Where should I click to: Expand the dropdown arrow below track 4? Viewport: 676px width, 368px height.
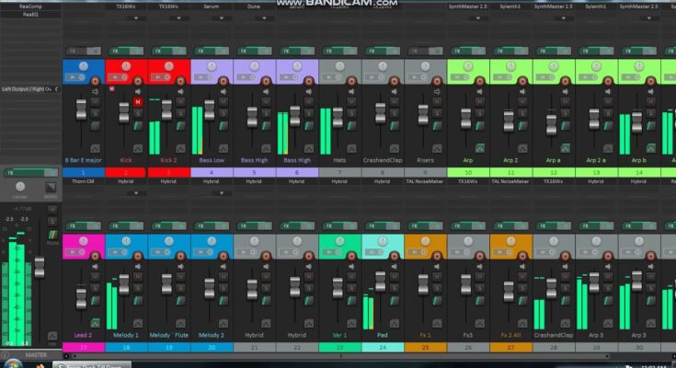(x=221, y=193)
